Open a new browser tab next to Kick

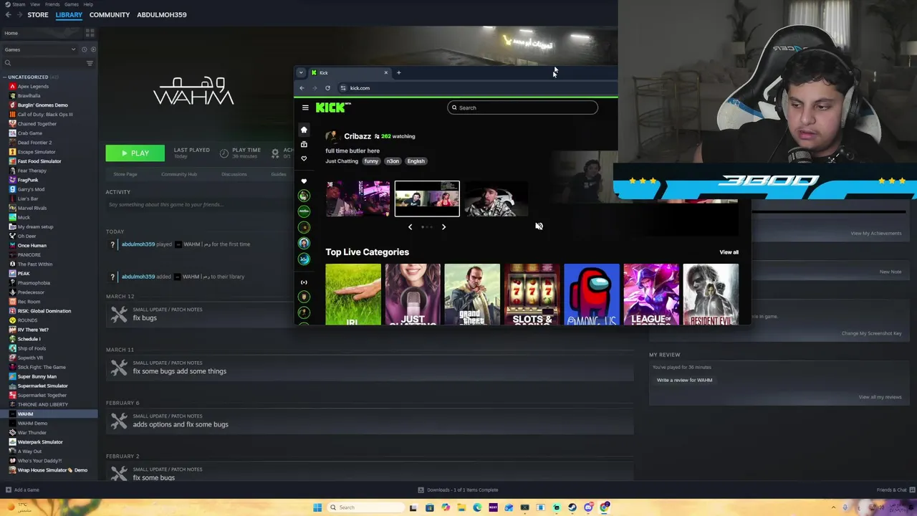(399, 72)
